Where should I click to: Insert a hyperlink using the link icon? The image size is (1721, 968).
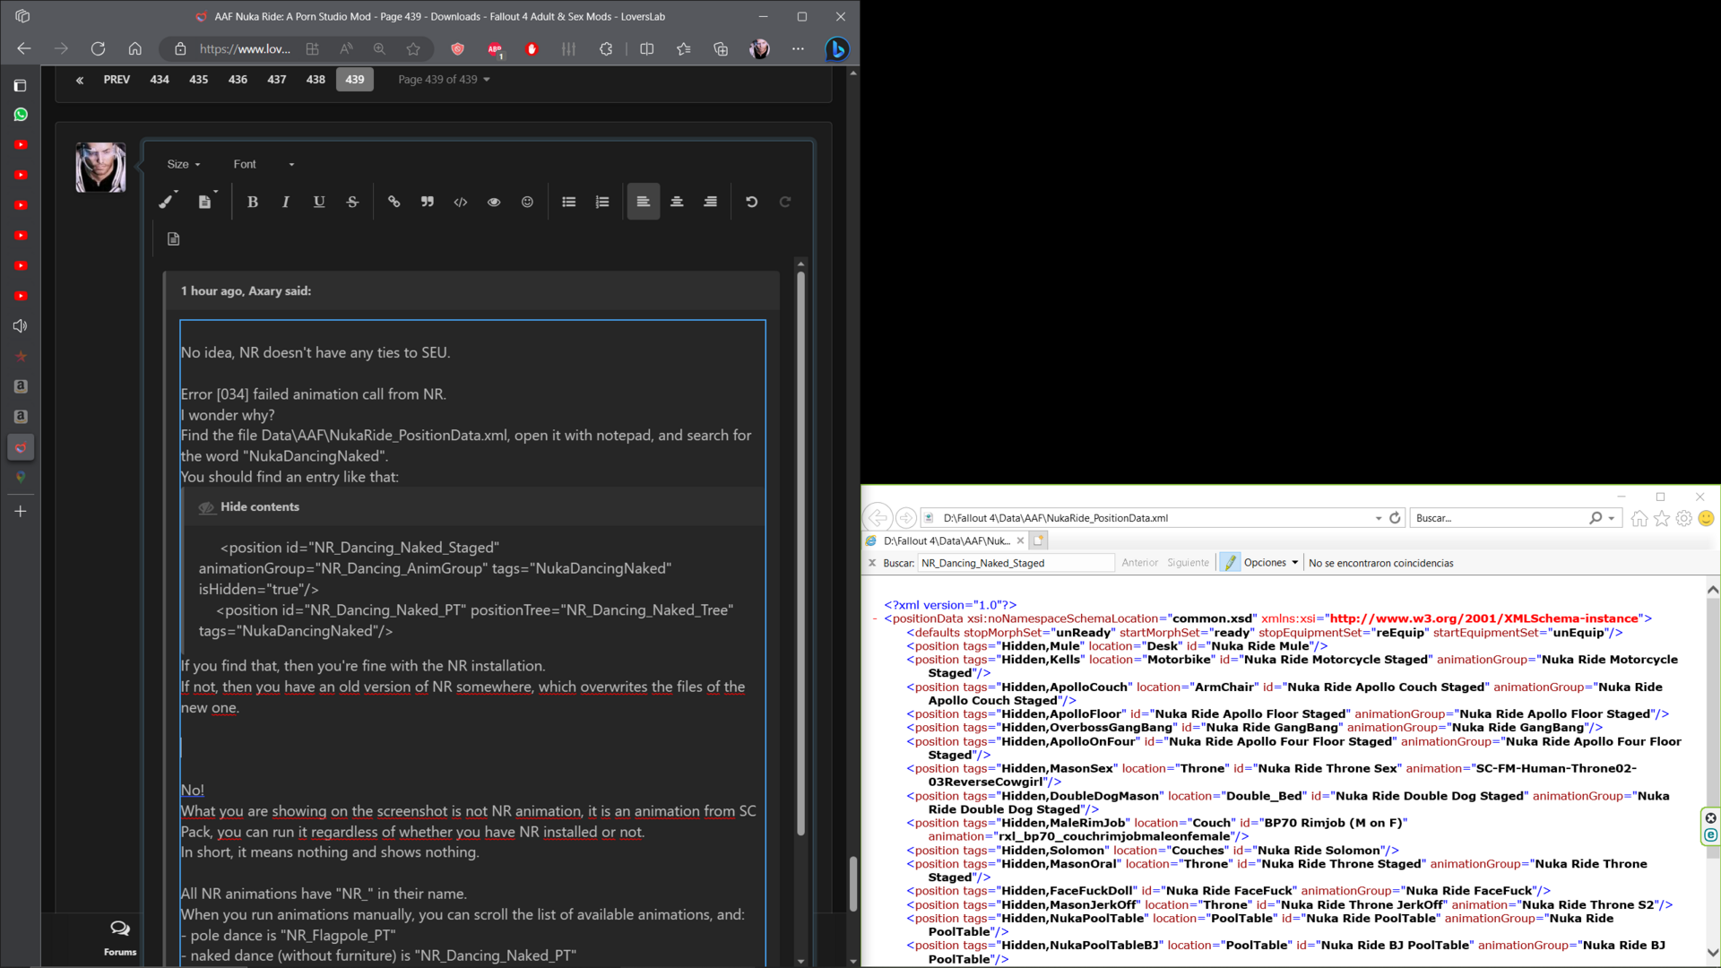coord(393,202)
